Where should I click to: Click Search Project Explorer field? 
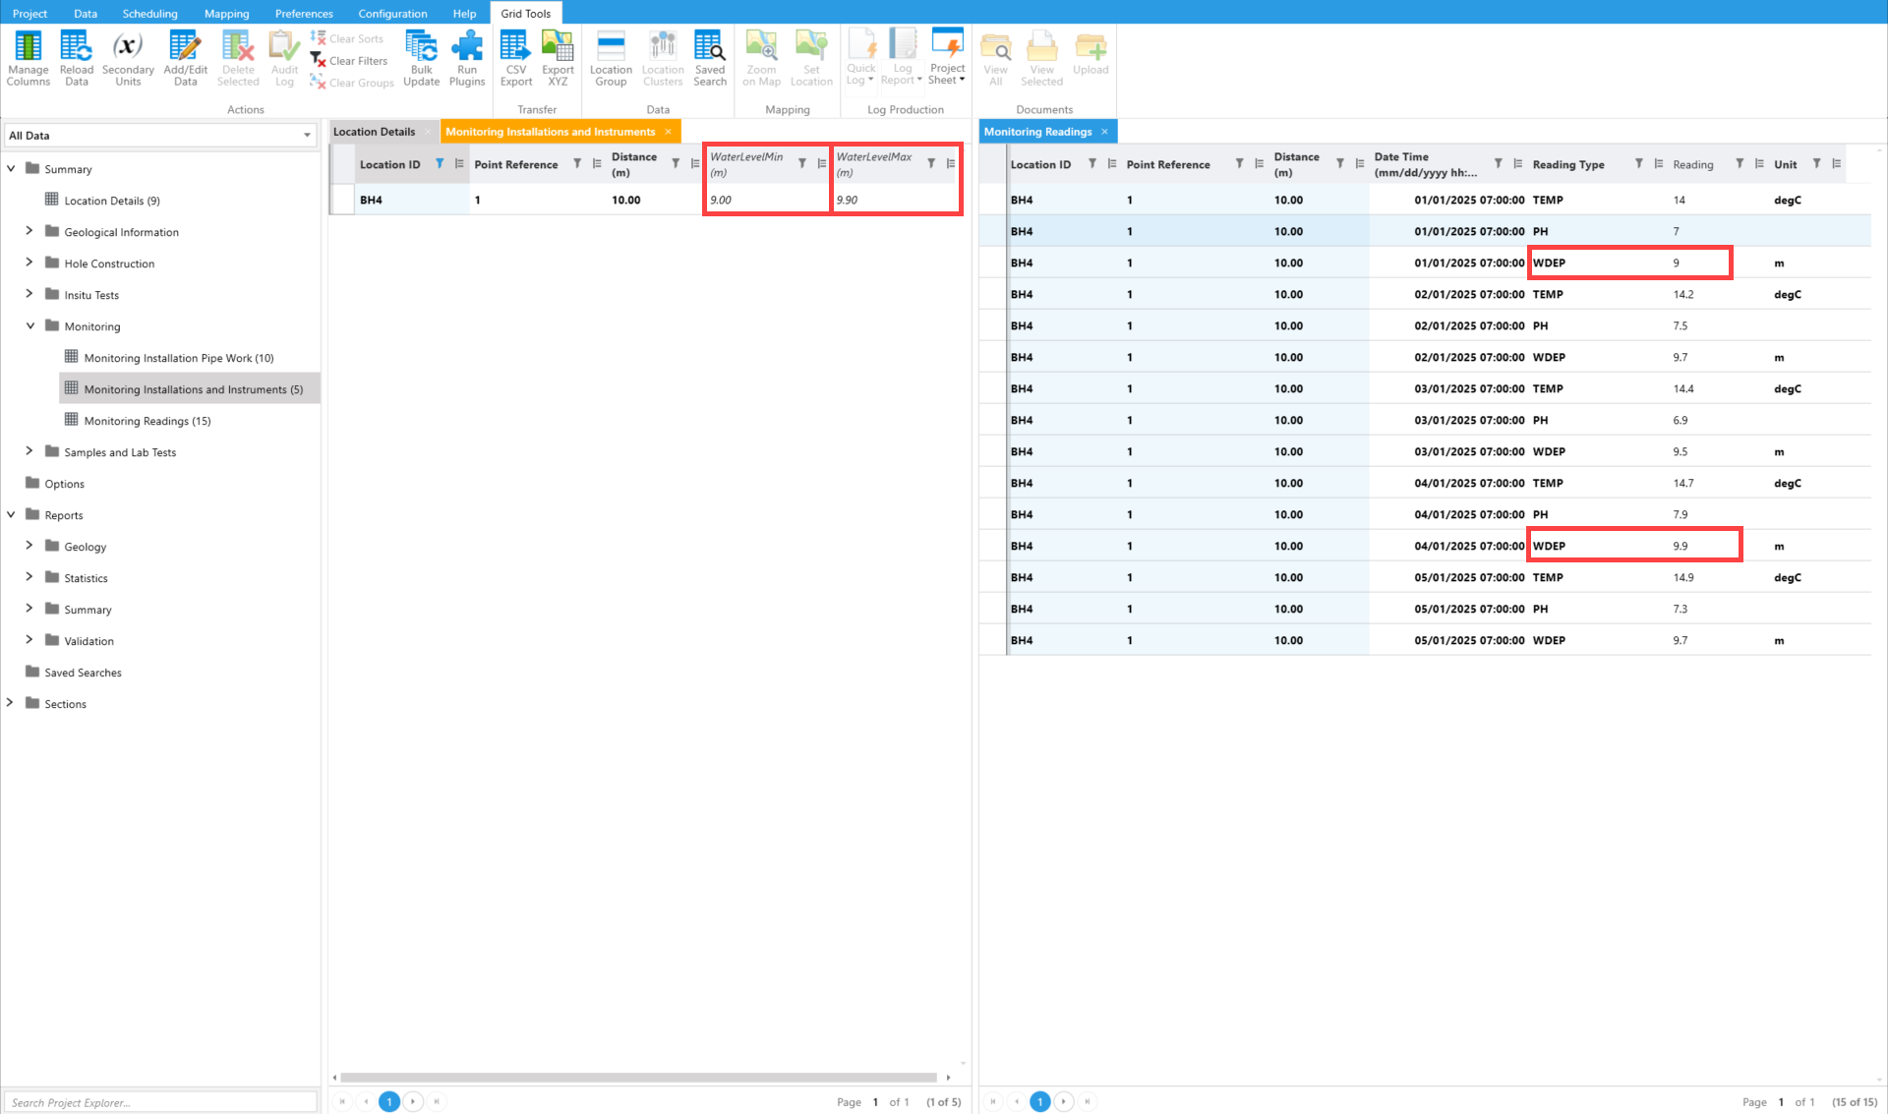[x=160, y=1102]
